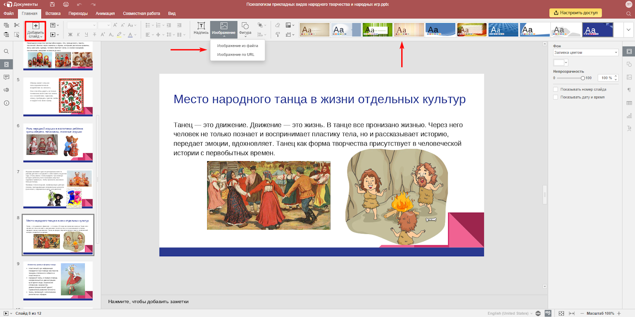Click the Cut scissors icon

click(x=17, y=25)
